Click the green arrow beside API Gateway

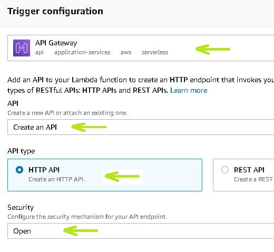click(x=213, y=49)
